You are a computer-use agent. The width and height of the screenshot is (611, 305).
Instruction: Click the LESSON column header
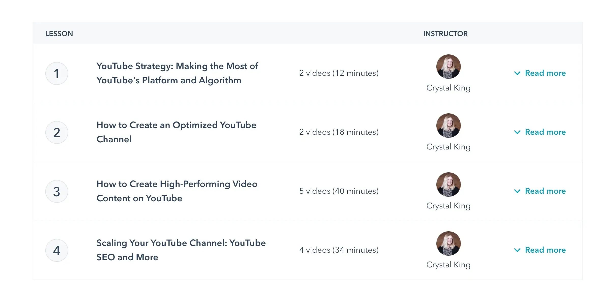point(59,34)
